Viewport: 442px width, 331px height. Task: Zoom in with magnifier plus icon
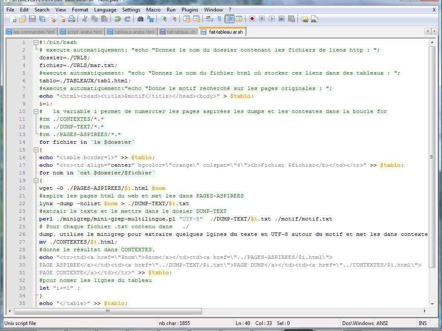(x=164, y=19)
